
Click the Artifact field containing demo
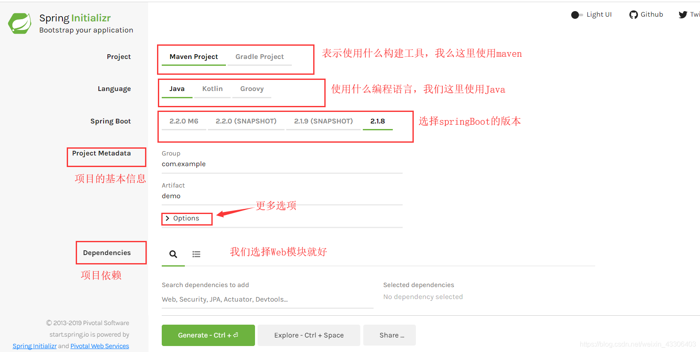(282, 197)
